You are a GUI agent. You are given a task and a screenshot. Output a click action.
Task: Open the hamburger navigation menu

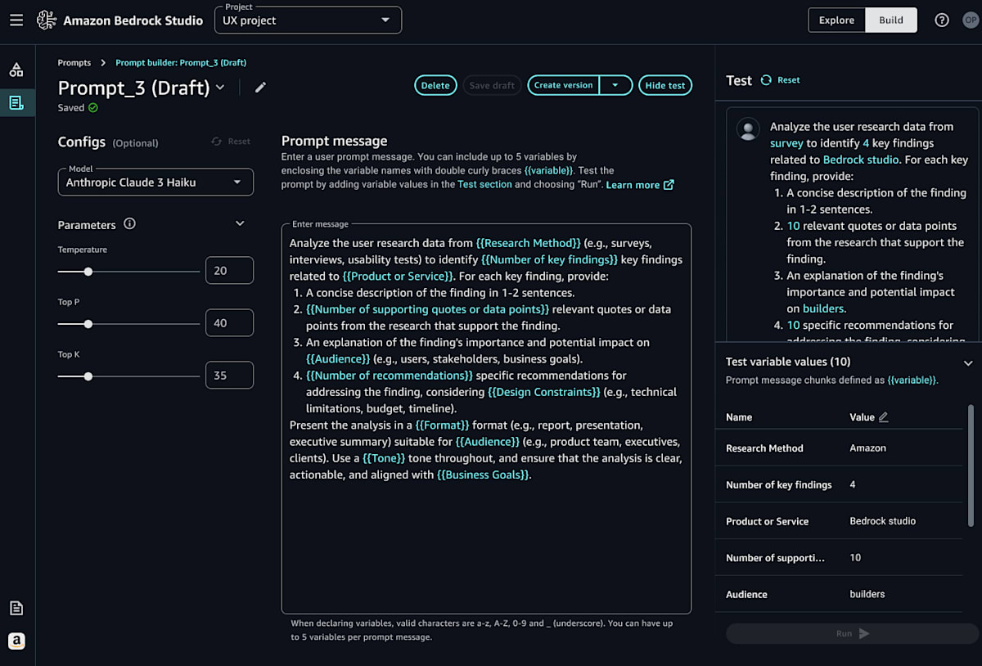pos(16,20)
